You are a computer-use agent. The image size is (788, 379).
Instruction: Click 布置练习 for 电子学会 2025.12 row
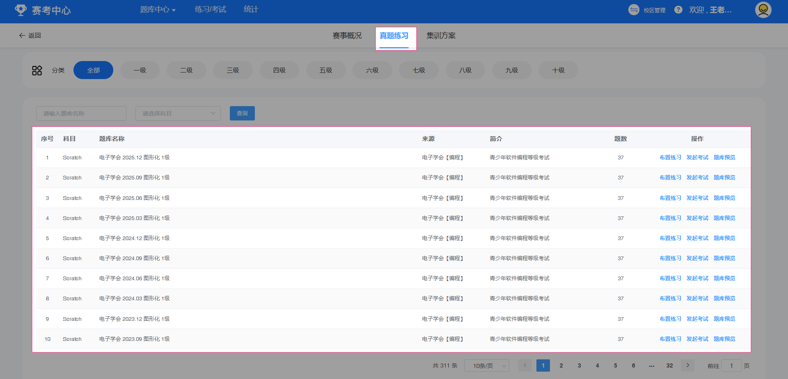click(670, 158)
